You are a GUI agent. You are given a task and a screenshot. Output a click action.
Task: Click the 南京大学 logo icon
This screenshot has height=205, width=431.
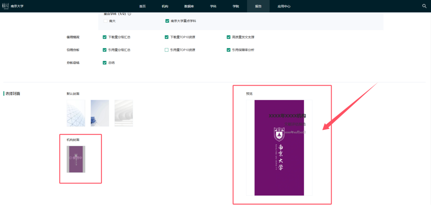point(6,6)
